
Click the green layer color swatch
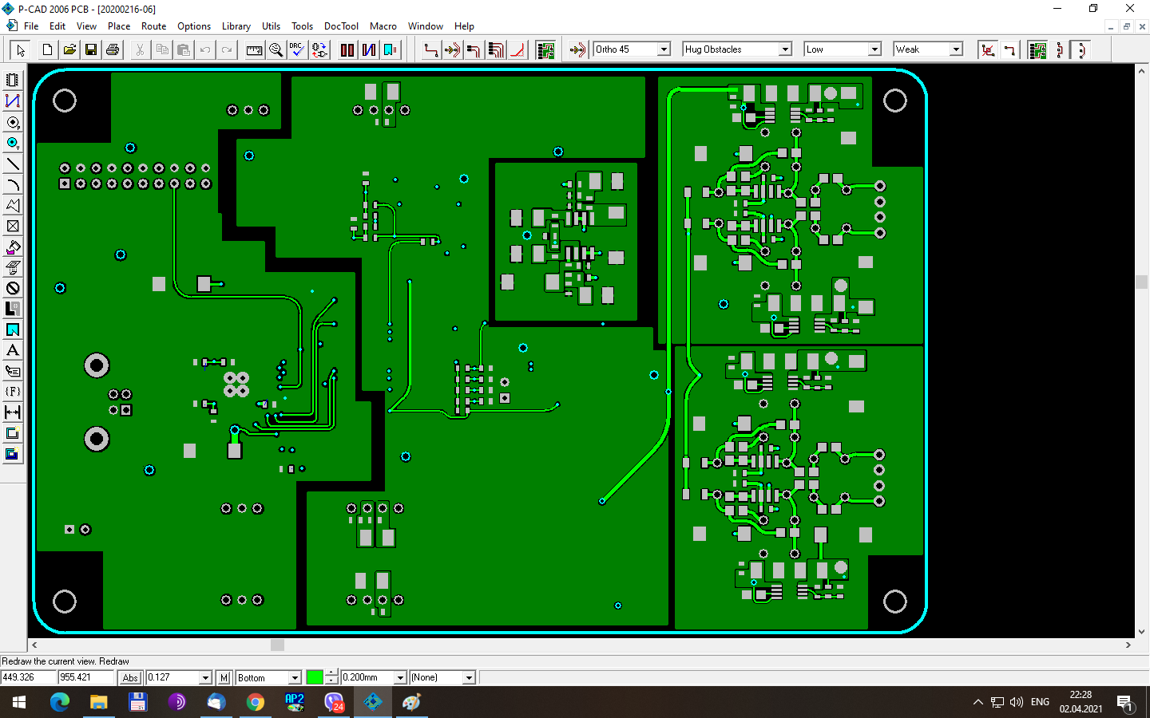click(x=315, y=678)
